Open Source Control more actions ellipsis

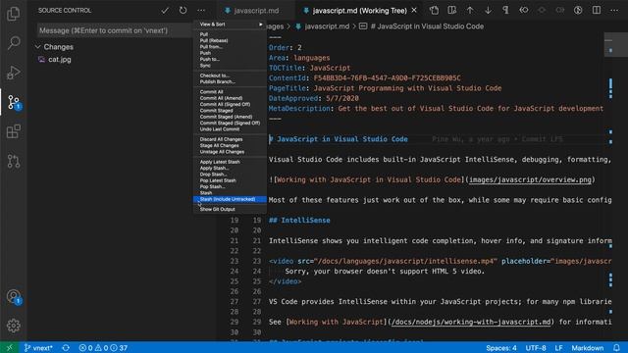[201, 11]
